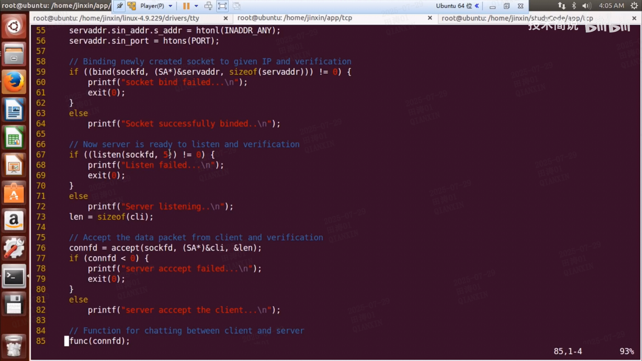
Task: Open the Files manager launcher icon
Action: pos(14,54)
